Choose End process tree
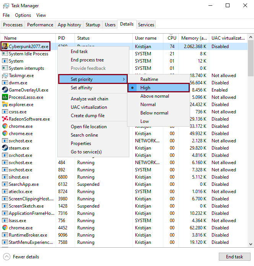The width and height of the screenshot is (254, 266). 93,60
